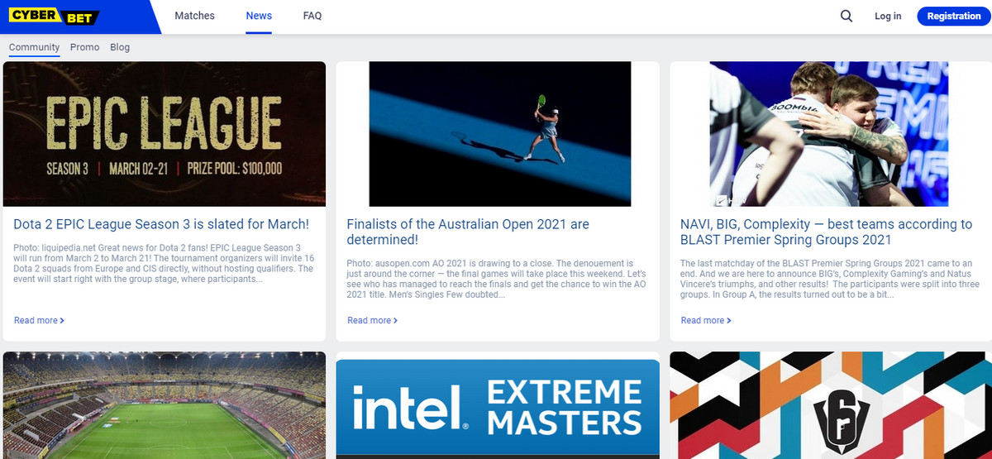Open the EPIC League banner image

(x=165, y=134)
